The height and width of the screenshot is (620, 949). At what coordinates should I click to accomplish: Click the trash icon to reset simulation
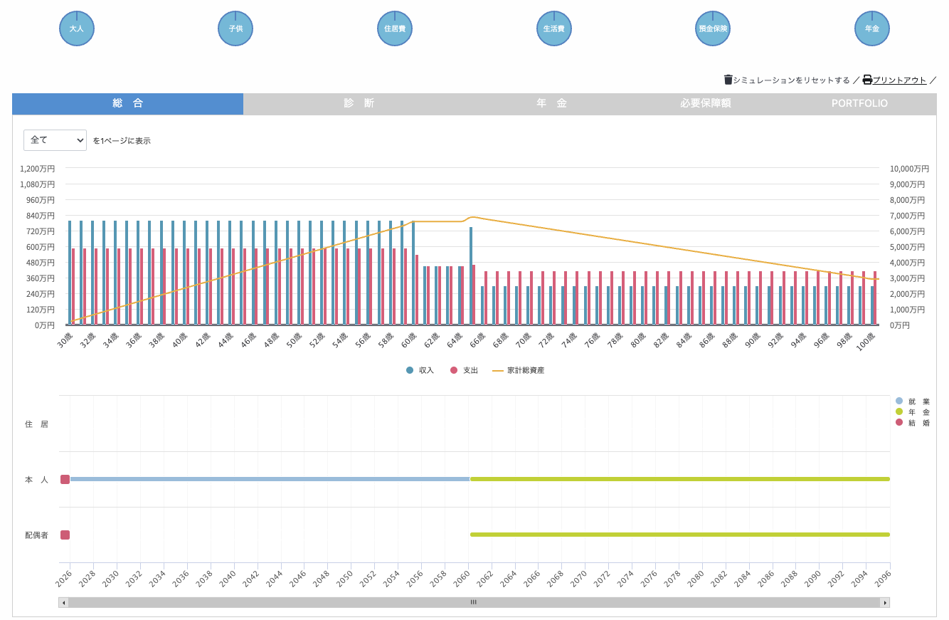pos(728,80)
